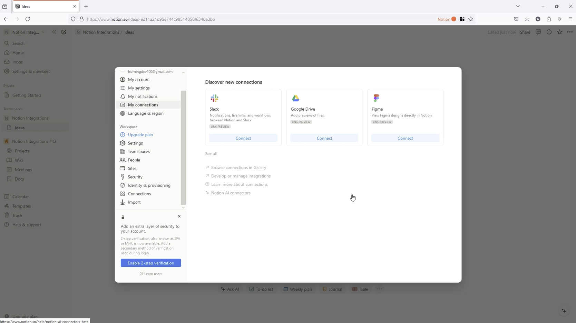Open workspace Settings section
Viewport: 576px width, 323px height.
tap(148, 143)
